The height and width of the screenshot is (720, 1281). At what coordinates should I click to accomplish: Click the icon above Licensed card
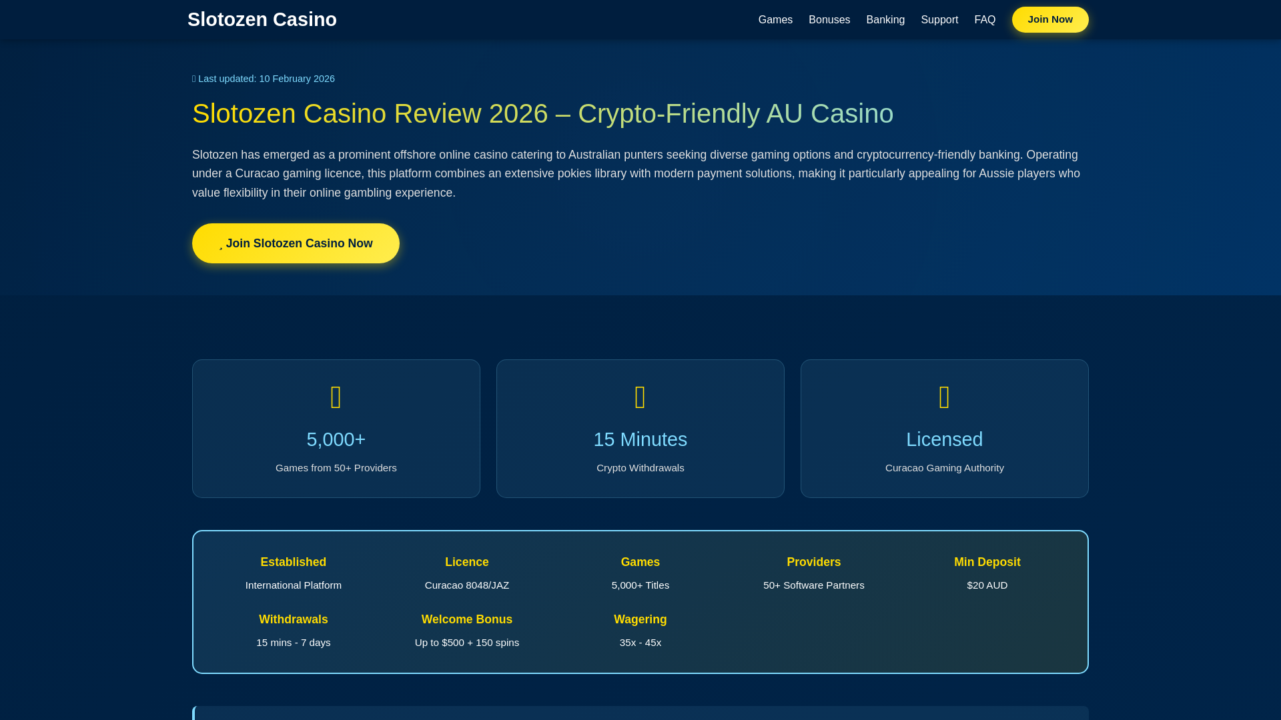point(945,397)
